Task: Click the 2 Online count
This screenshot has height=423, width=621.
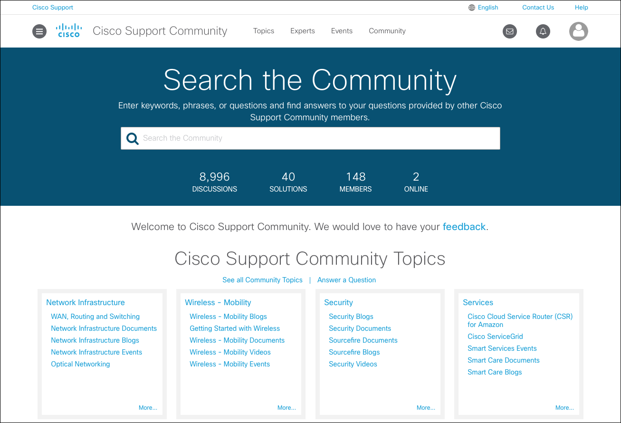Action: [416, 182]
